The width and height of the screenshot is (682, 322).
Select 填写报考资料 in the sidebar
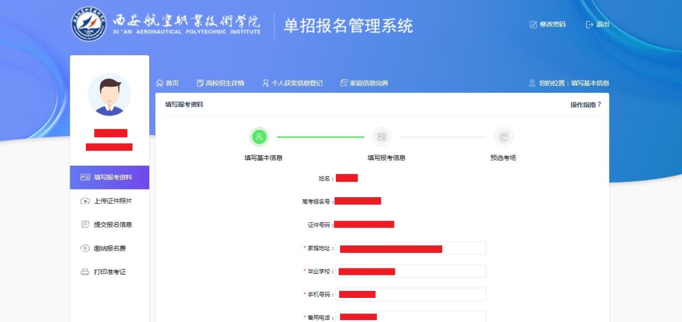click(x=109, y=177)
